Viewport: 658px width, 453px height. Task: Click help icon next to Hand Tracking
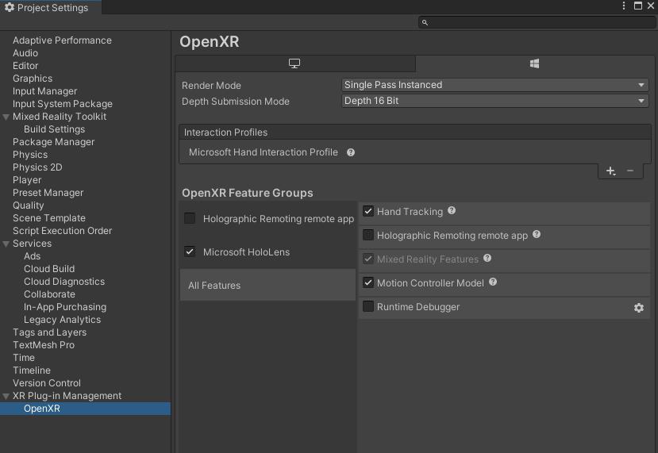452,211
